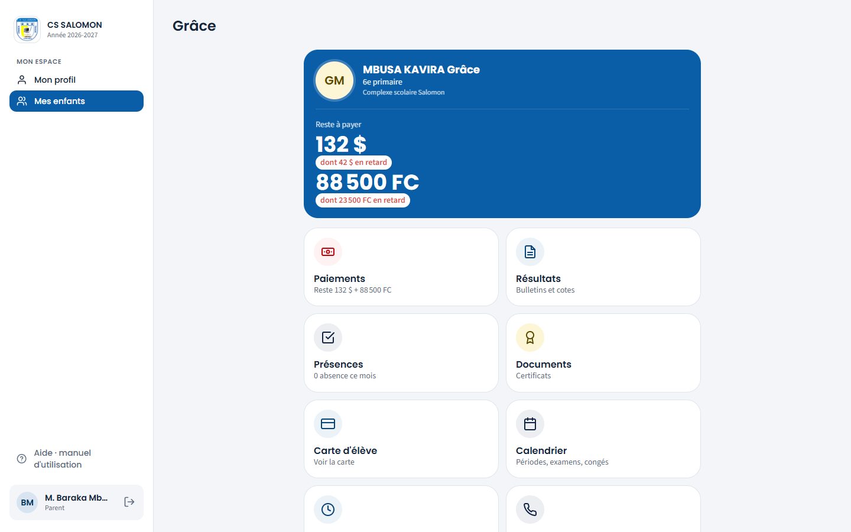Open the Résultats card title

538,278
